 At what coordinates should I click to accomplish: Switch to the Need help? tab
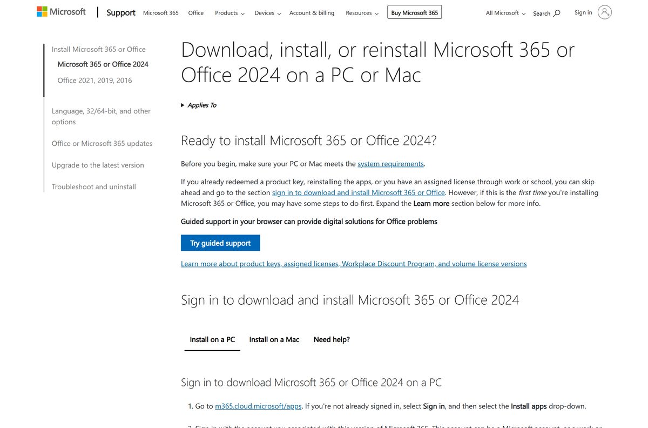tap(332, 339)
